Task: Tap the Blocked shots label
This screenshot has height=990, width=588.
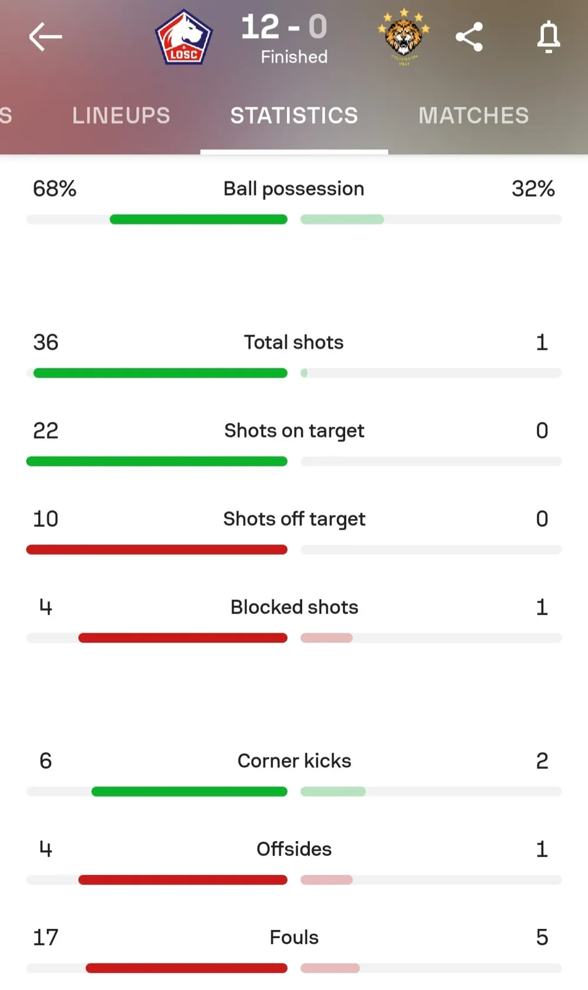Action: [294, 607]
